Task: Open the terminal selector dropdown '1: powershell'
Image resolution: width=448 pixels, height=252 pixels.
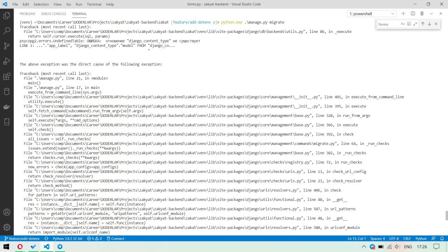Action: pyautogui.click(x=371, y=14)
